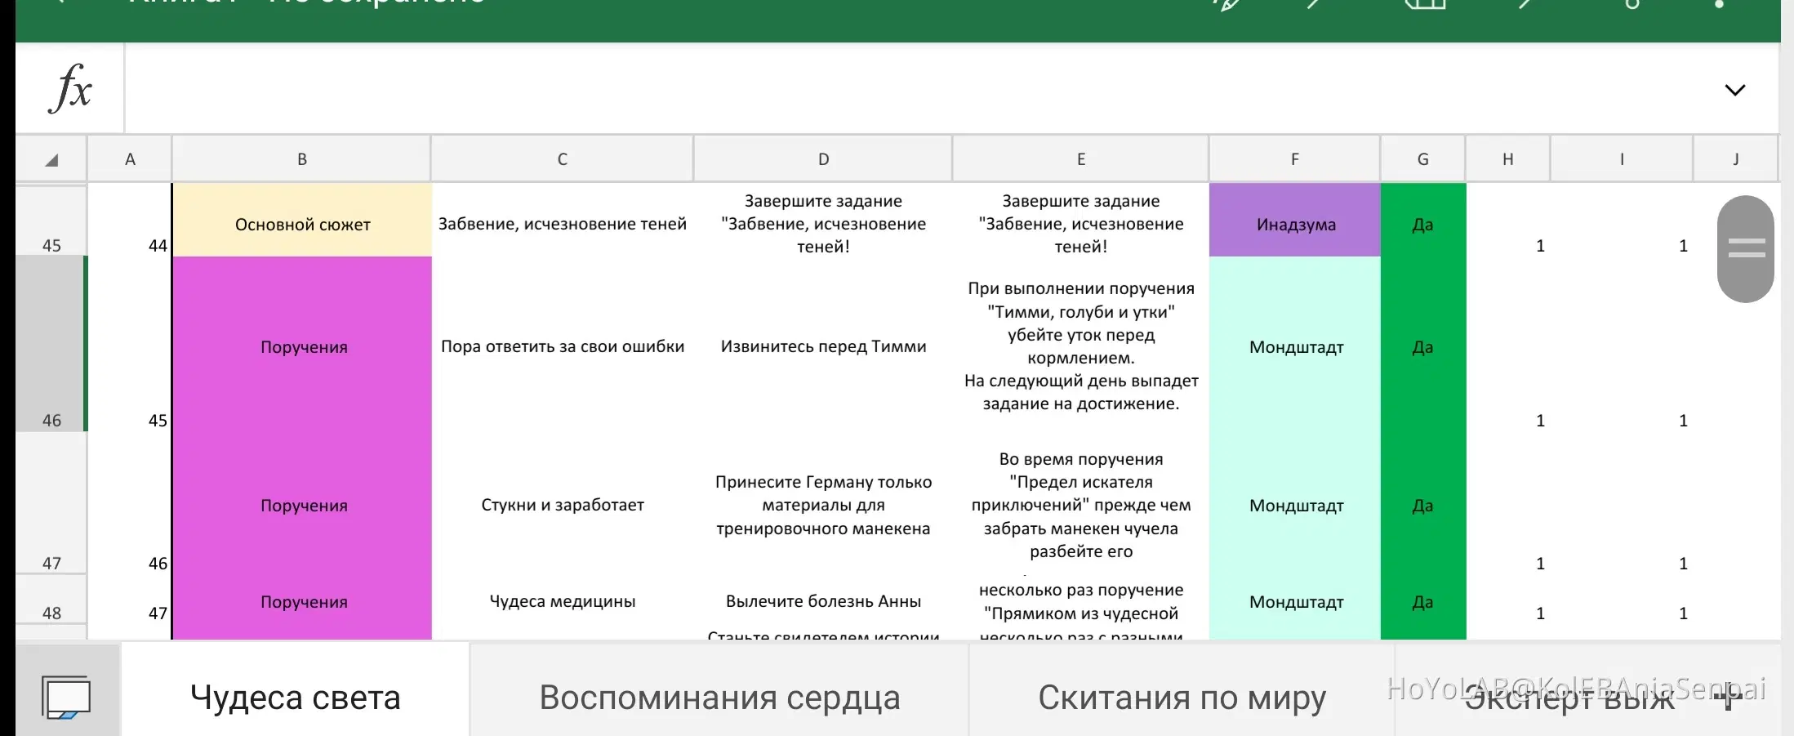This screenshot has height=736, width=1794.
Task: Select the Чудеса света sheet tab
Action: 295,698
